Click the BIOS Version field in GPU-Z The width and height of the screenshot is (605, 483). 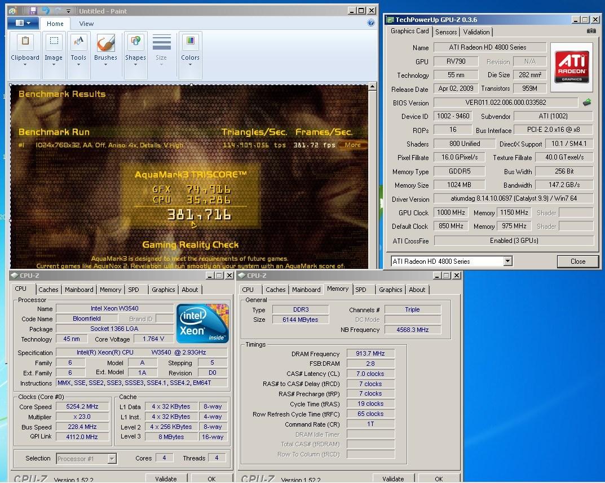pos(505,102)
